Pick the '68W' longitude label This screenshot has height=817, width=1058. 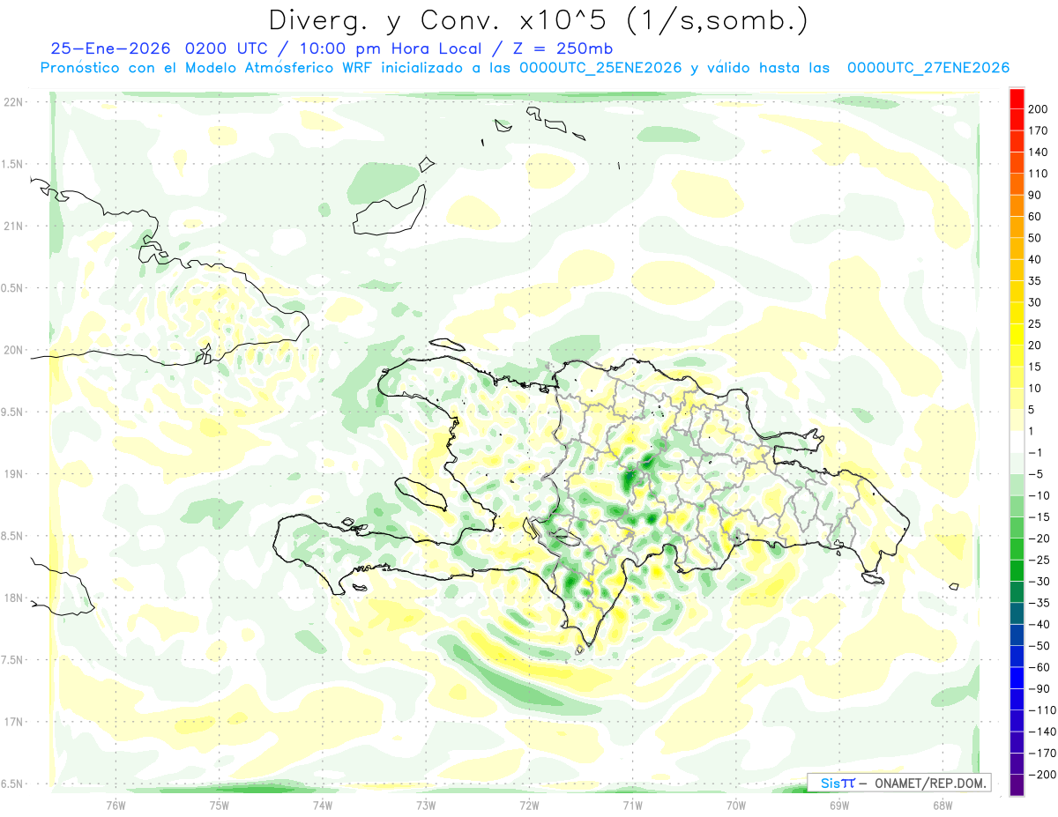click(x=942, y=804)
